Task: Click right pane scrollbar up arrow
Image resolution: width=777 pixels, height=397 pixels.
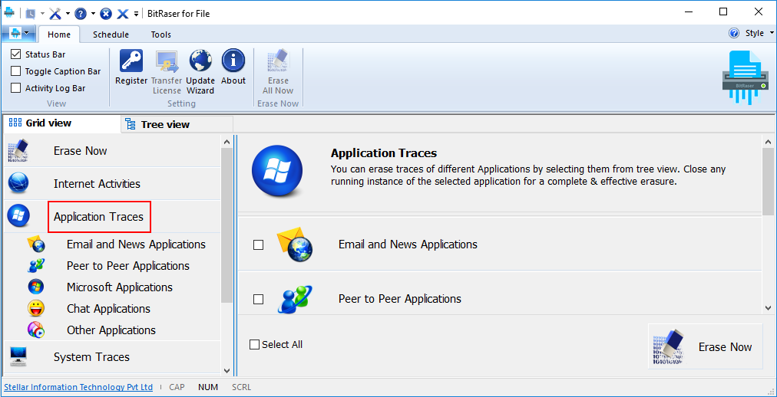Action: point(768,142)
